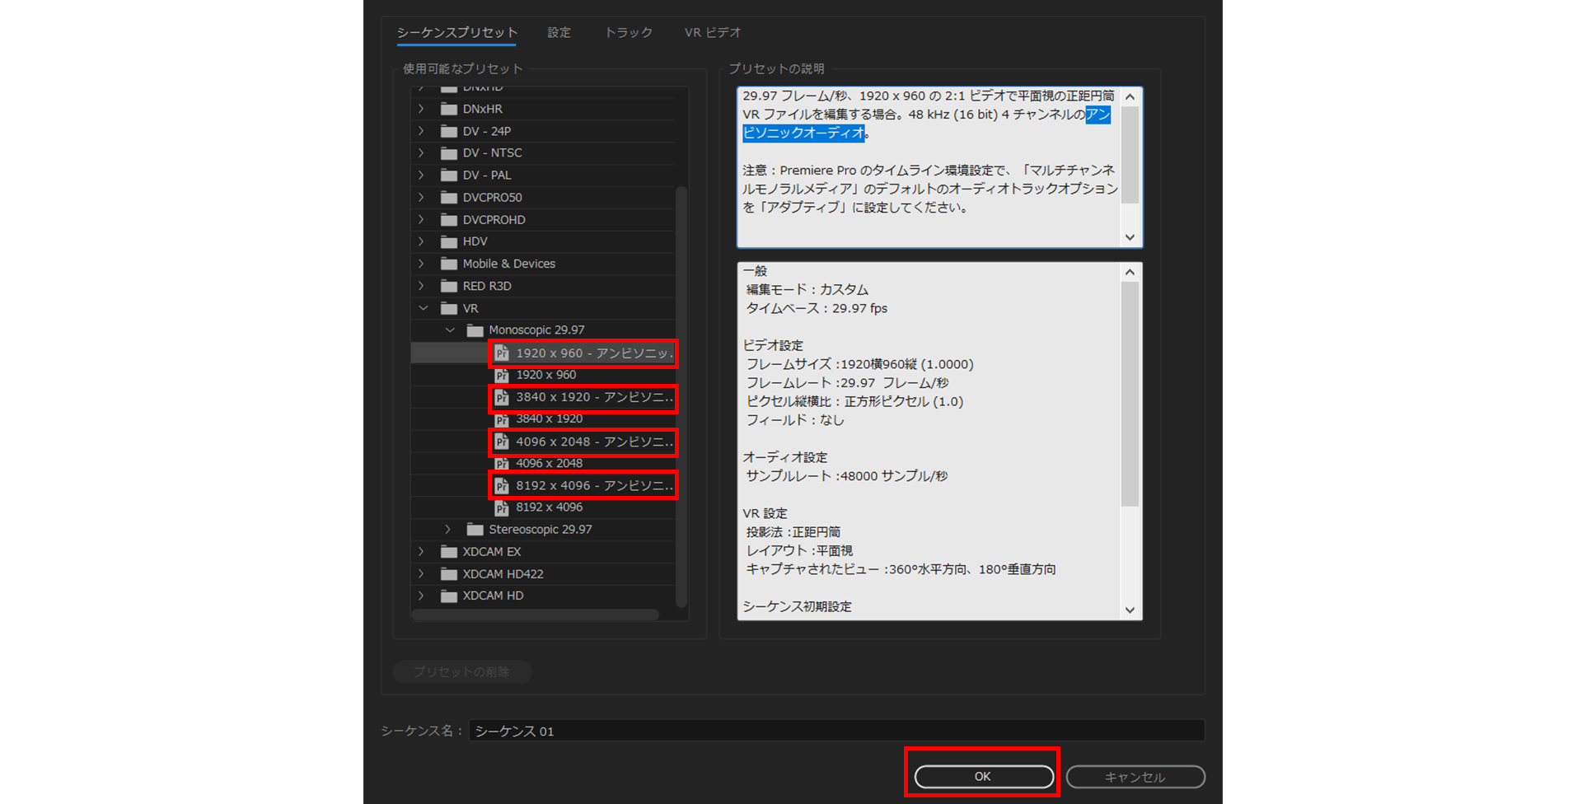Click the シーケンス名 text field
Screen dimensions: 1582x804
tap(836, 731)
